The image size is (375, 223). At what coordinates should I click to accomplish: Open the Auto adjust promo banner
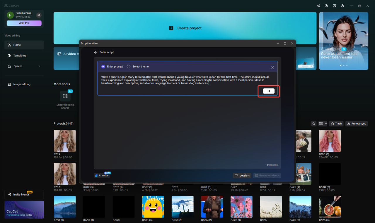click(344, 41)
